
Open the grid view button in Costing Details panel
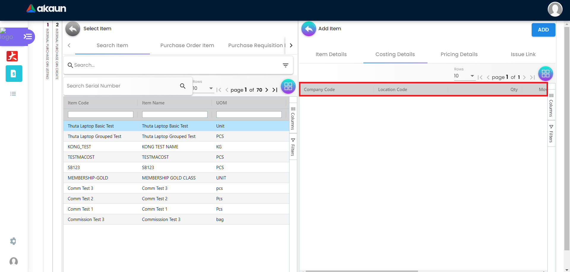545,74
